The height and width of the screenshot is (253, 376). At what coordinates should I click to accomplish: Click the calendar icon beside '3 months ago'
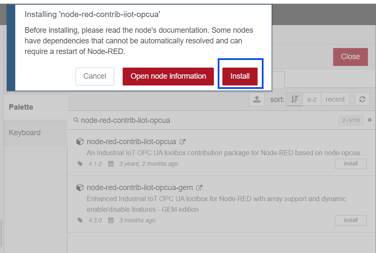coord(111,220)
